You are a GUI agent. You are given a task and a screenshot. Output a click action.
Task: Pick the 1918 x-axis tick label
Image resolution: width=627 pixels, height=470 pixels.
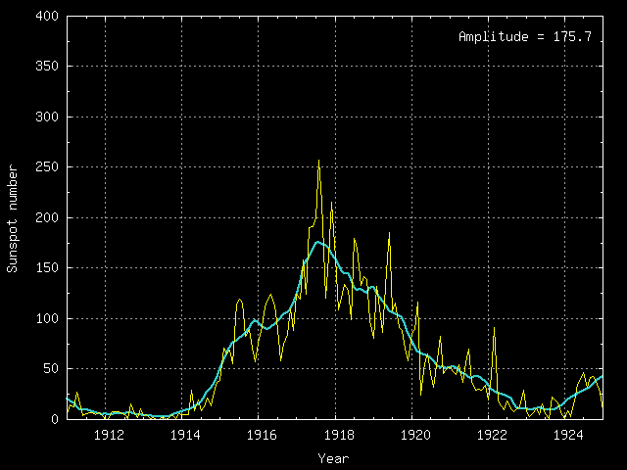click(x=335, y=435)
